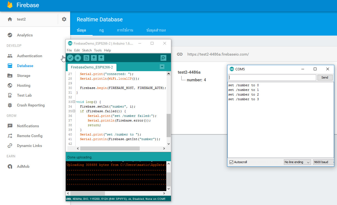Click the Remote Config icon
This screenshot has width=337, height=205.
point(10,136)
